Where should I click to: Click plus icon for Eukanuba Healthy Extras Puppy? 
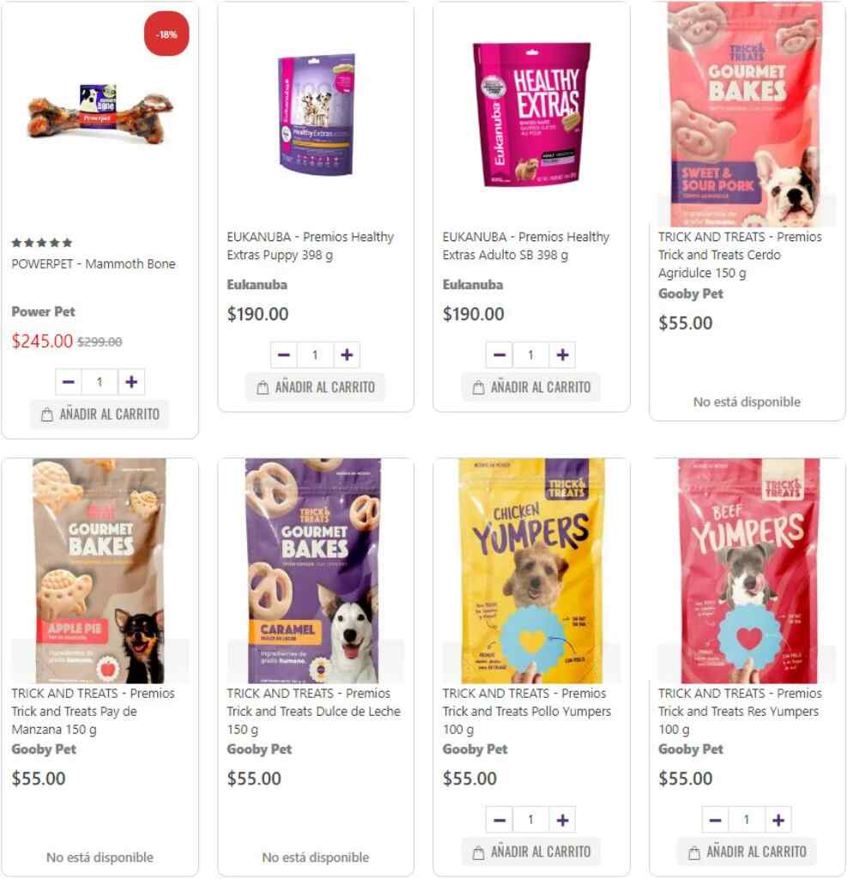click(x=347, y=355)
